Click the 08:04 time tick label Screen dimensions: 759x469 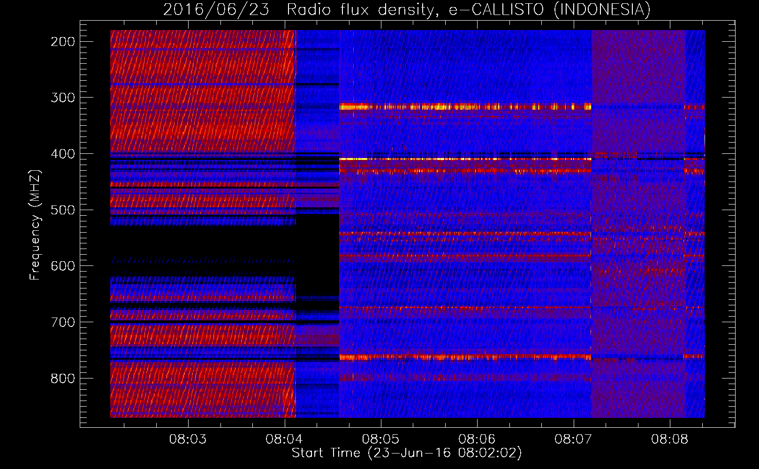(x=284, y=439)
